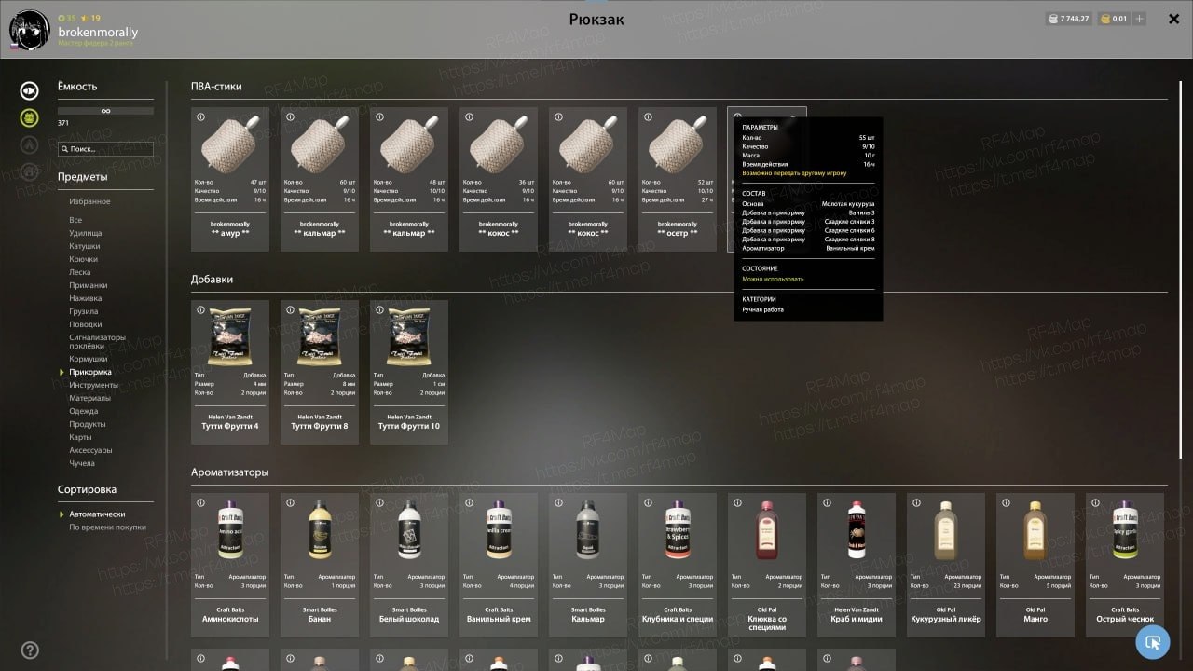1193x671 pixels.
Task: Open info icon on амур PVA stick
Action: 200,117
